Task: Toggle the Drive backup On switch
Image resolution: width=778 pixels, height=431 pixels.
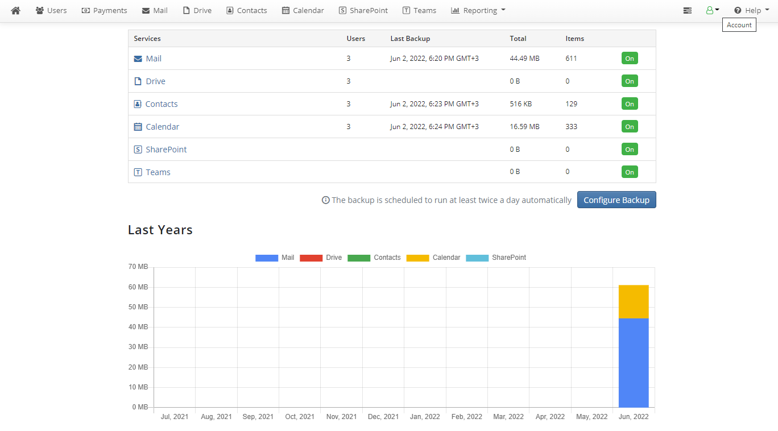Action: [x=630, y=81]
